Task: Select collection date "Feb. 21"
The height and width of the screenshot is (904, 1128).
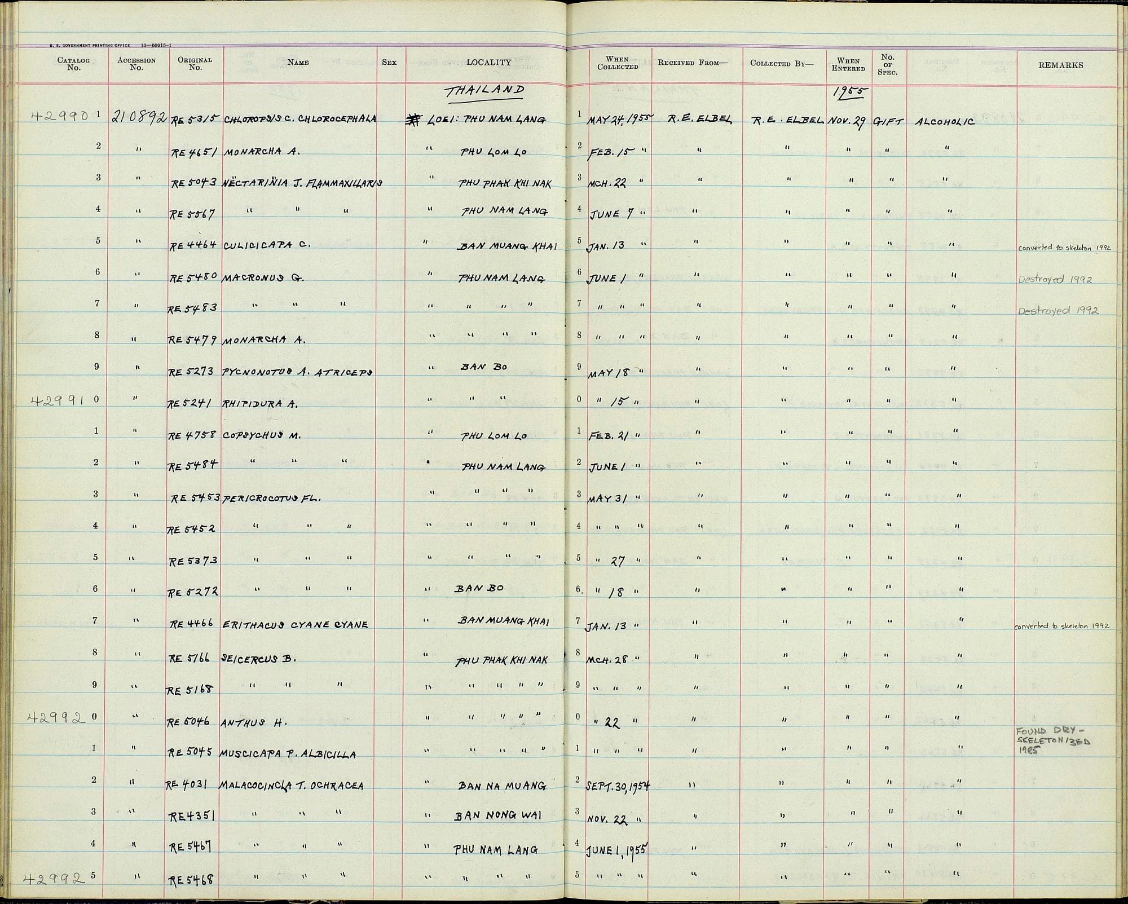Action: pos(609,436)
